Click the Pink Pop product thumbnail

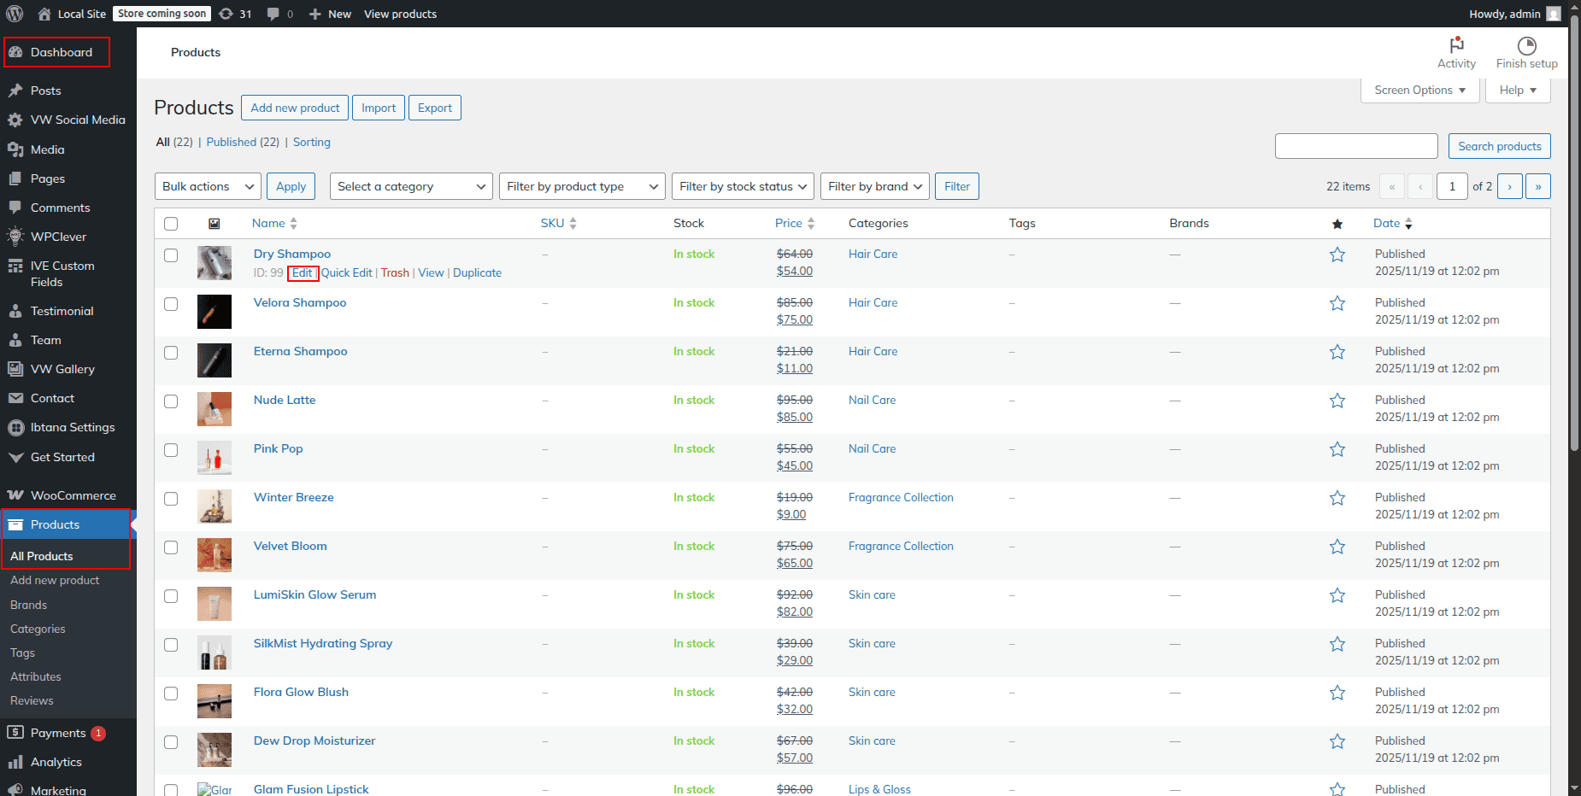[x=214, y=458]
